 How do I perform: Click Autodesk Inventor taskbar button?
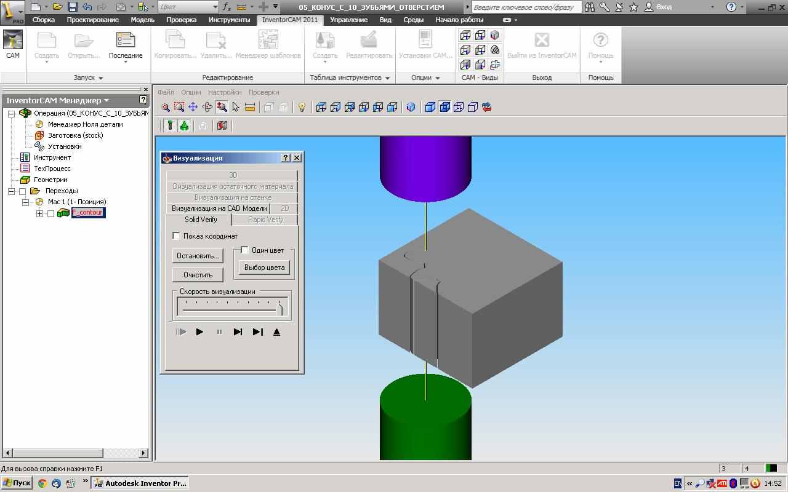[x=140, y=483]
